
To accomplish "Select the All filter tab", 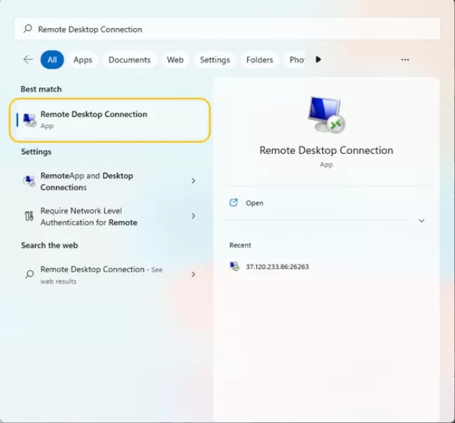I will coord(52,59).
